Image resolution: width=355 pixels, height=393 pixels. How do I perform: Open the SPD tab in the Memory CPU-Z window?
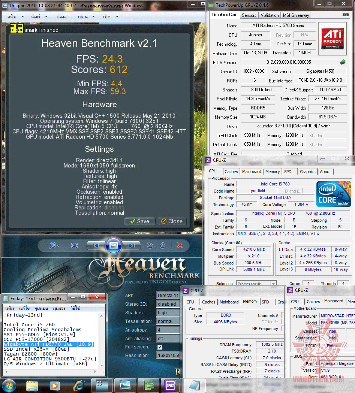(265, 302)
